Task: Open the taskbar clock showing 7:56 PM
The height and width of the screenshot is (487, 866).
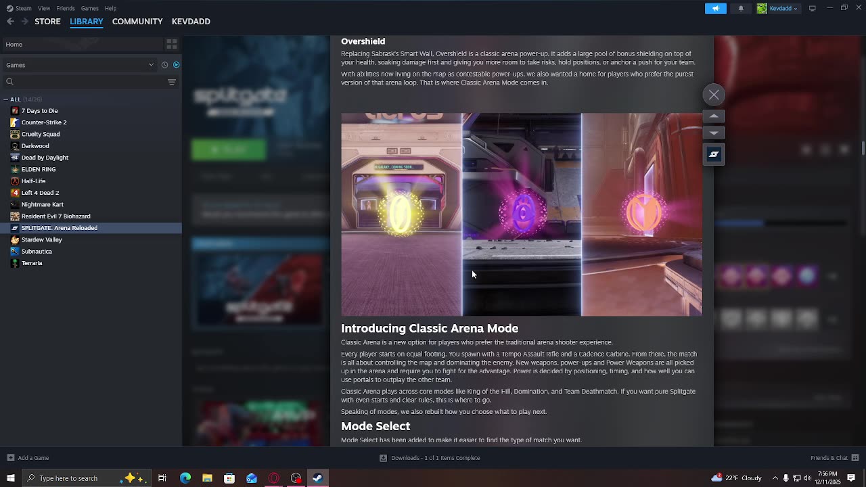Action: click(x=827, y=478)
